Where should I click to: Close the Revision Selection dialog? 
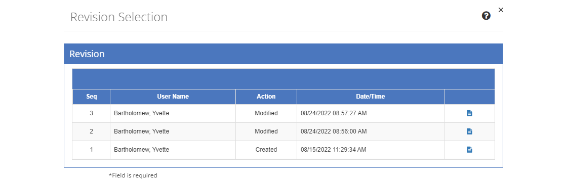pyautogui.click(x=501, y=10)
